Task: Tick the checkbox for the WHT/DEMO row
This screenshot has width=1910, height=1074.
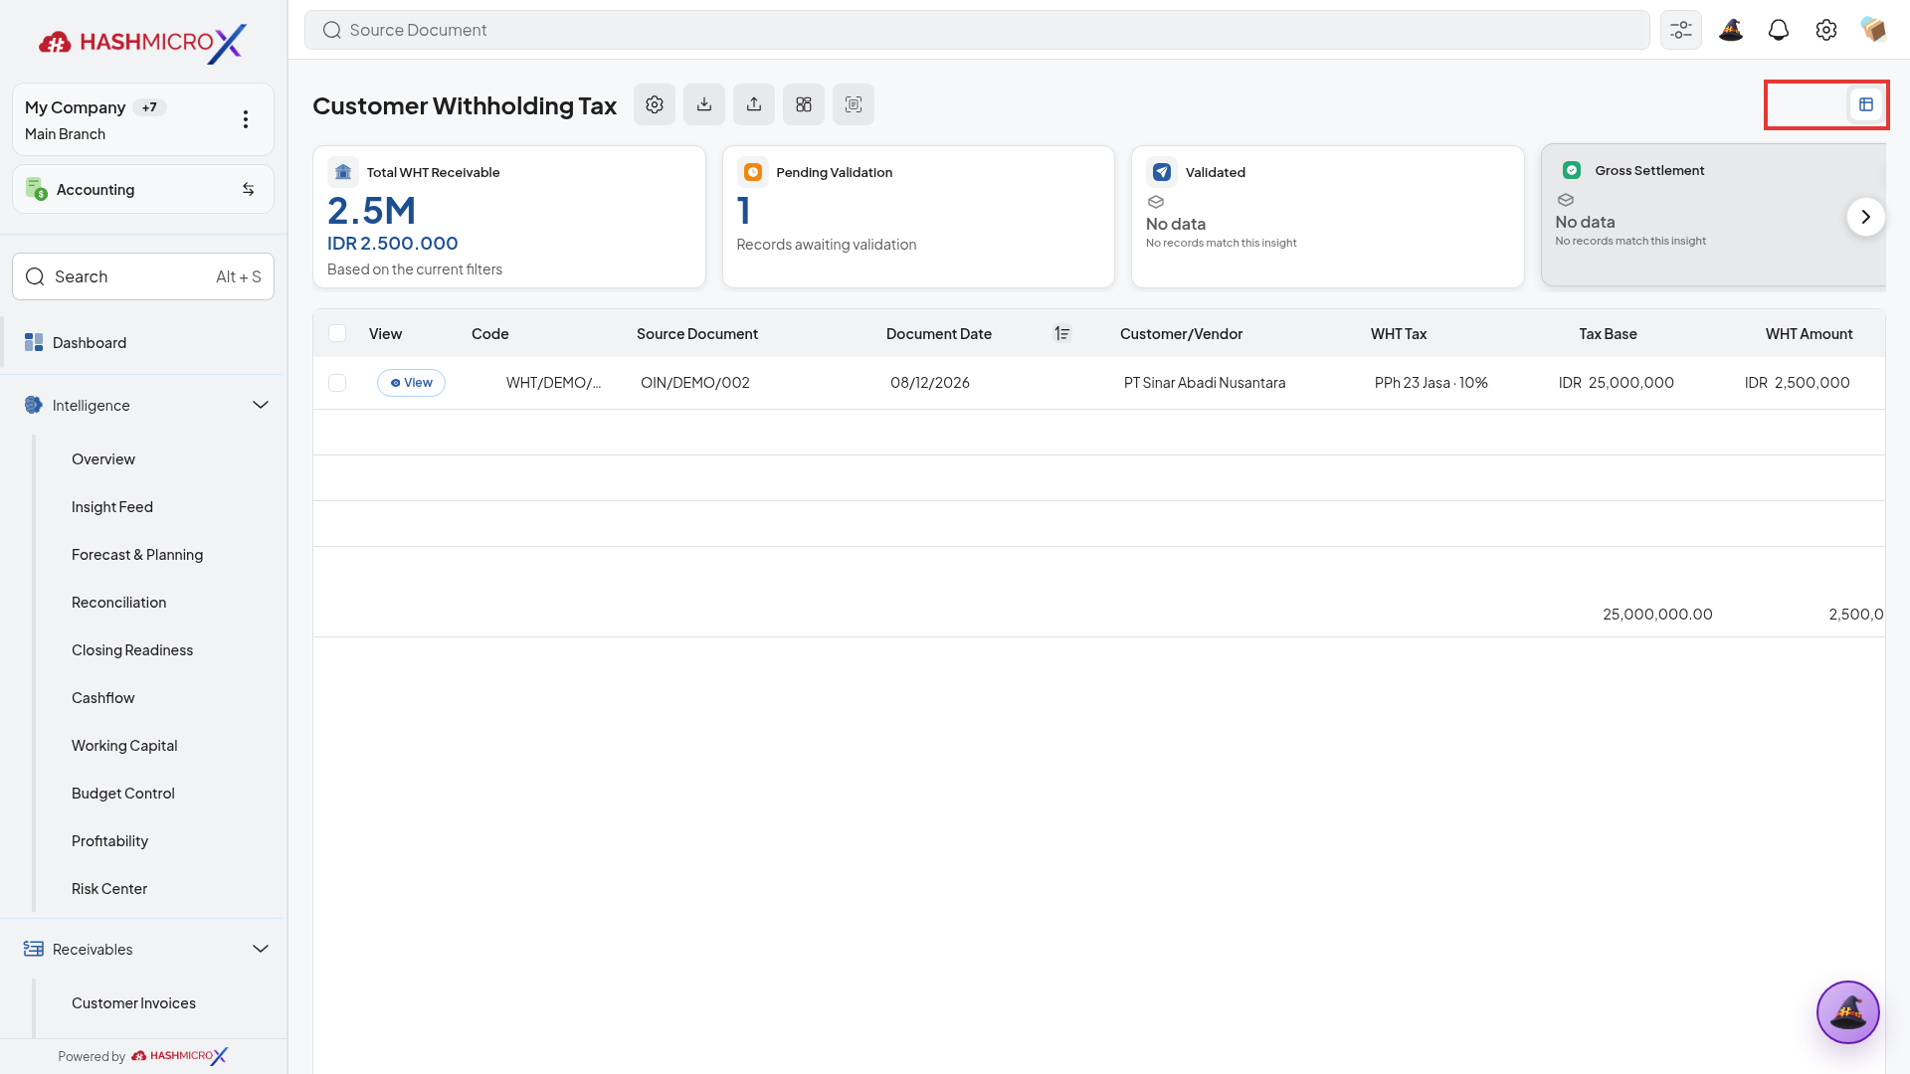Action: pos(337,383)
